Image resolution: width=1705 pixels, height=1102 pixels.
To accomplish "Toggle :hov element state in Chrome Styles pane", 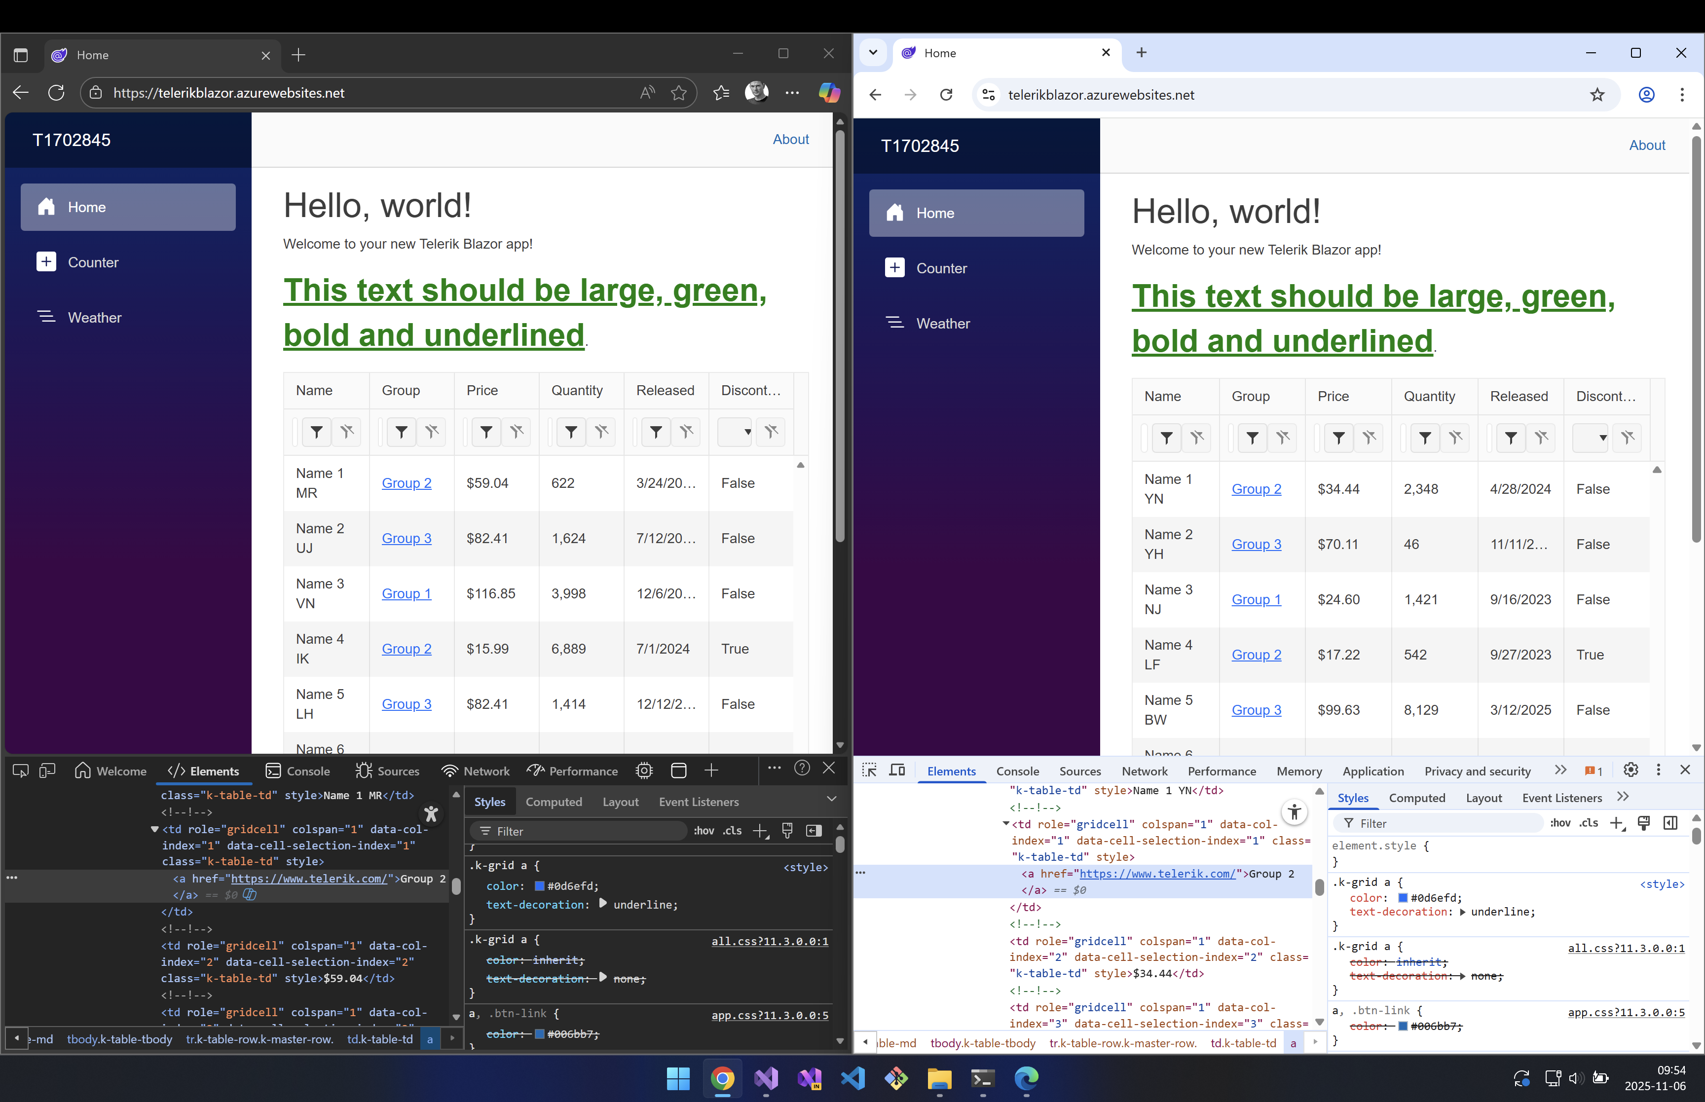I will (x=1560, y=824).
